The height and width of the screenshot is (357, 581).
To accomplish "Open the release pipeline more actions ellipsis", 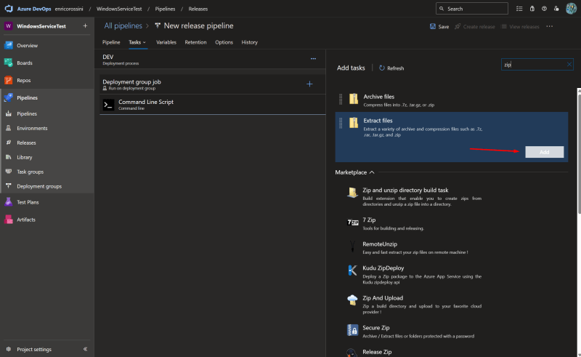I will 550,26.
